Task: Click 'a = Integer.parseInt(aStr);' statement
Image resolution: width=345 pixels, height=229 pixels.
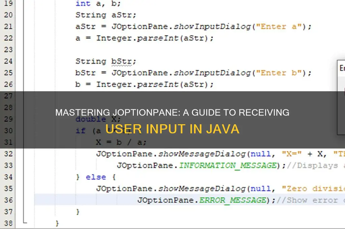Action: click(x=144, y=38)
